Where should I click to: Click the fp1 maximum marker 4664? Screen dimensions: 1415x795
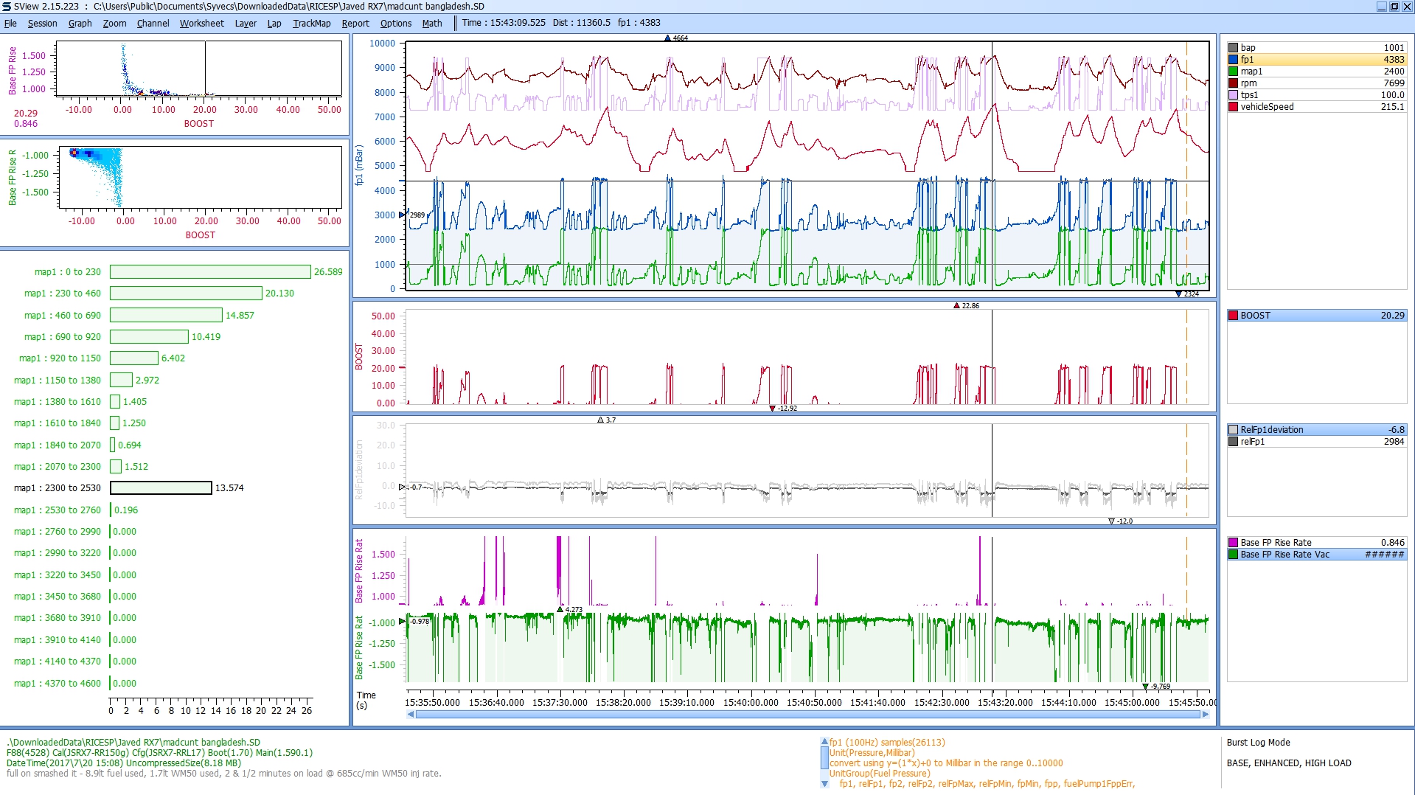click(668, 38)
